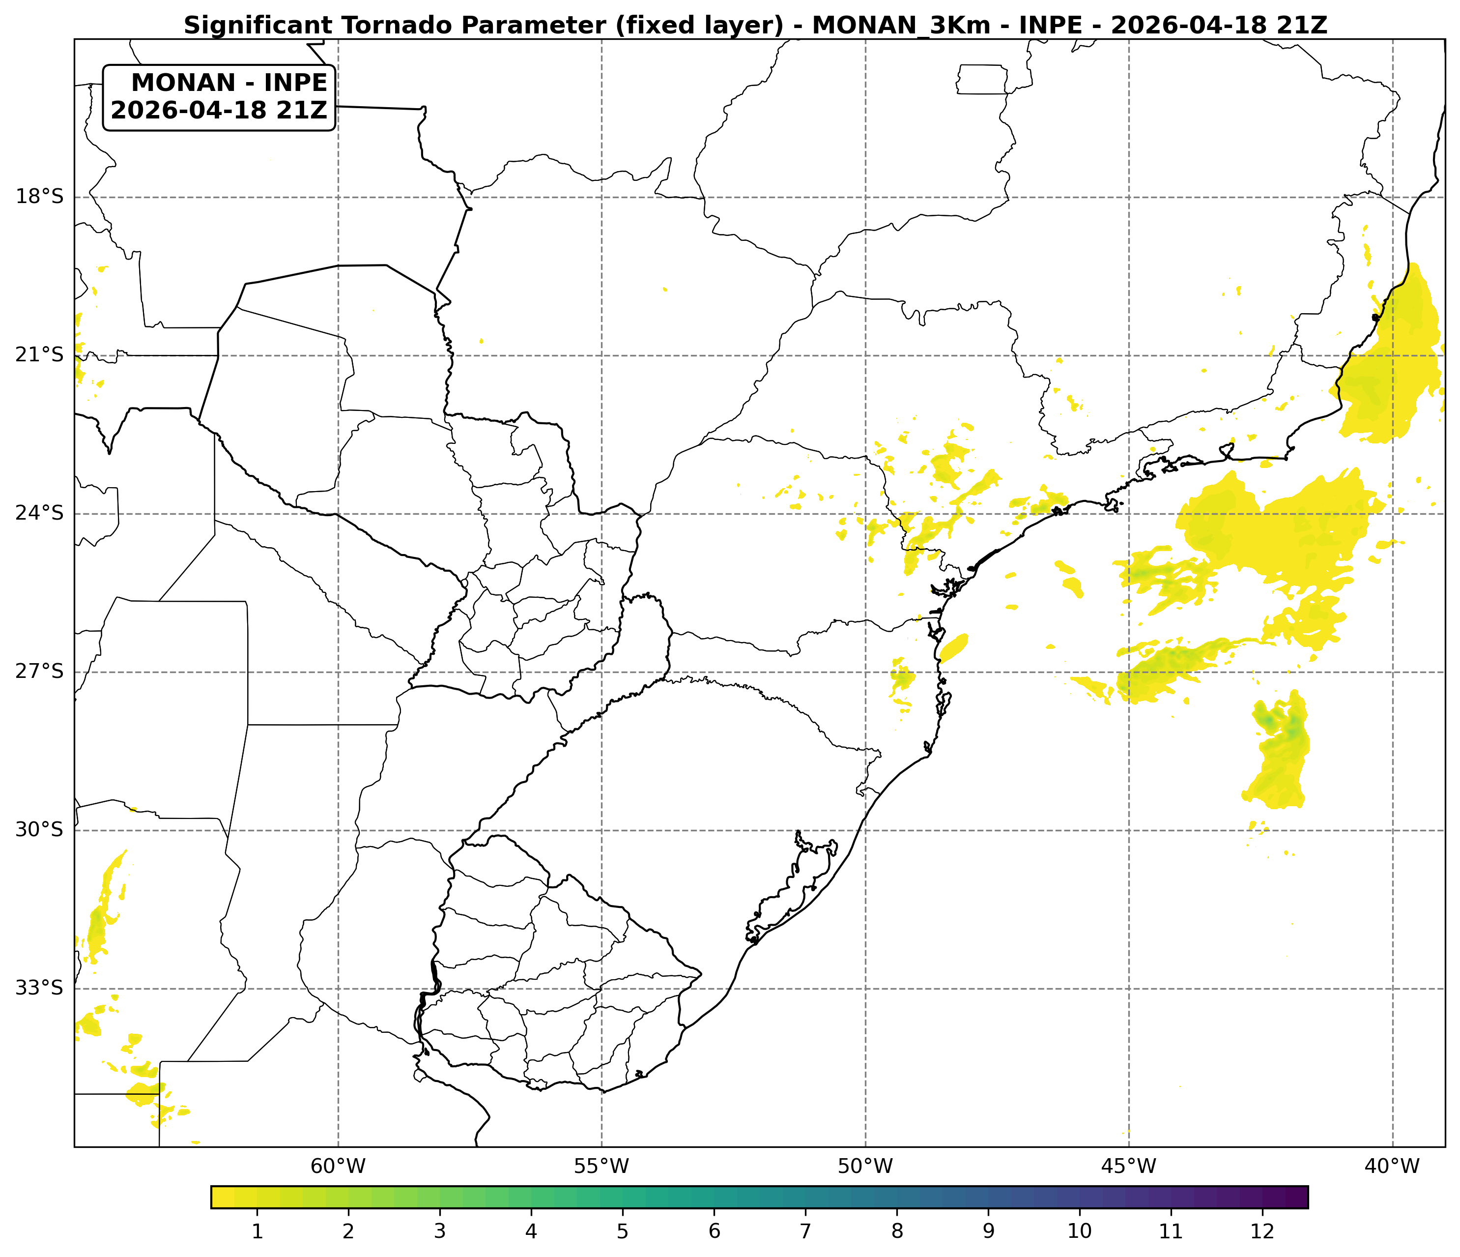1460x1257 pixels.
Task: Click the 18°S latitude label
Action: [x=39, y=197]
